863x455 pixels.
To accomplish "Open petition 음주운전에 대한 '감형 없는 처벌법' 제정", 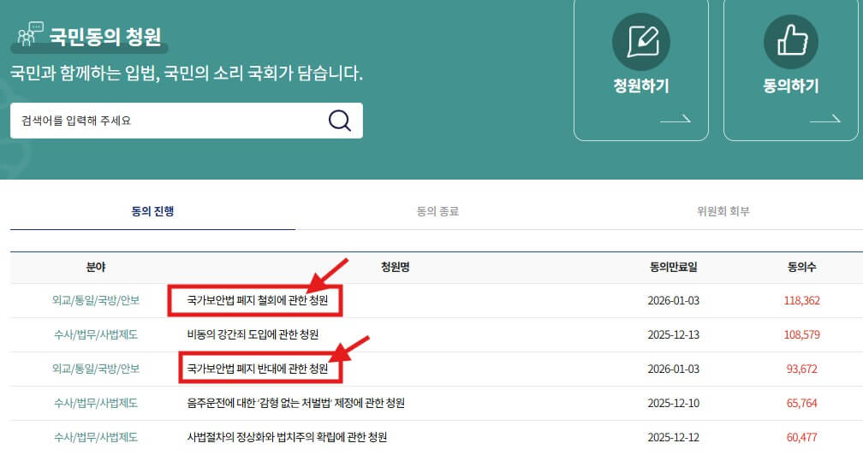I will coord(295,403).
